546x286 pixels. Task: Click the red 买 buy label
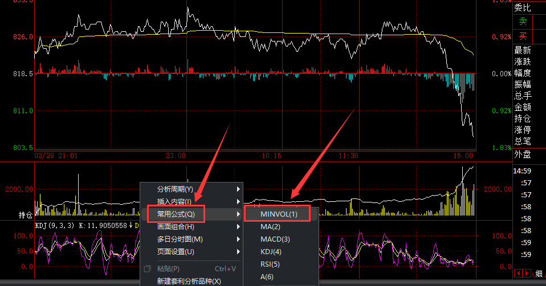point(523,36)
